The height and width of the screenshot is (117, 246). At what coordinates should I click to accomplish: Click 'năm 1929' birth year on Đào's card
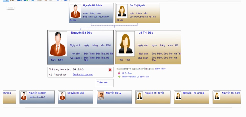pos(173,45)
